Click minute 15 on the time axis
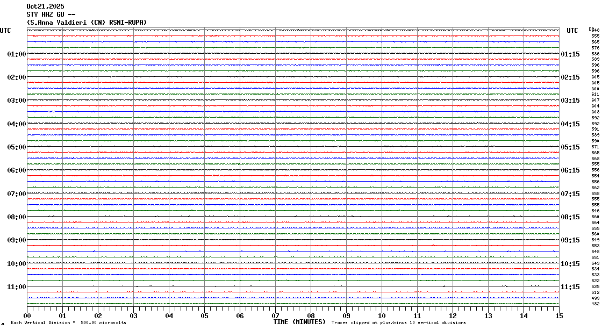Image resolution: width=602 pixels, height=330 pixels. coord(559,316)
